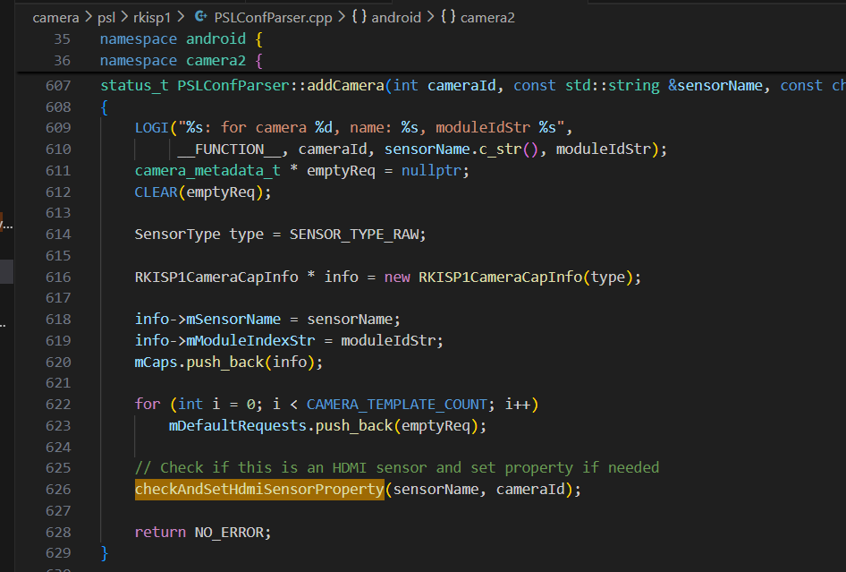Click return keyword on line 628
Screen dimensions: 846x572
(160, 532)
